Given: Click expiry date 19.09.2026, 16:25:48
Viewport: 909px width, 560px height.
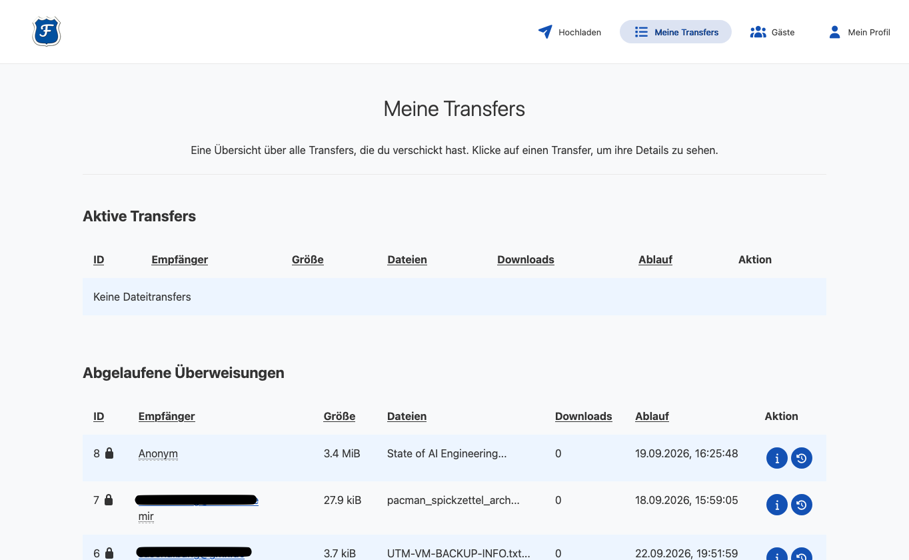Looking at the screenshot, I should coord(686,453).
